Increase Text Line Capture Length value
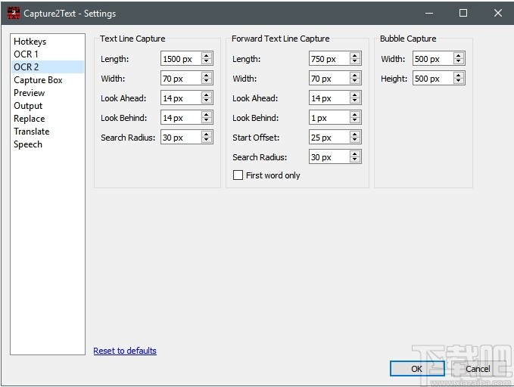This screenshot has height=387, width=514. coord(207,56)
